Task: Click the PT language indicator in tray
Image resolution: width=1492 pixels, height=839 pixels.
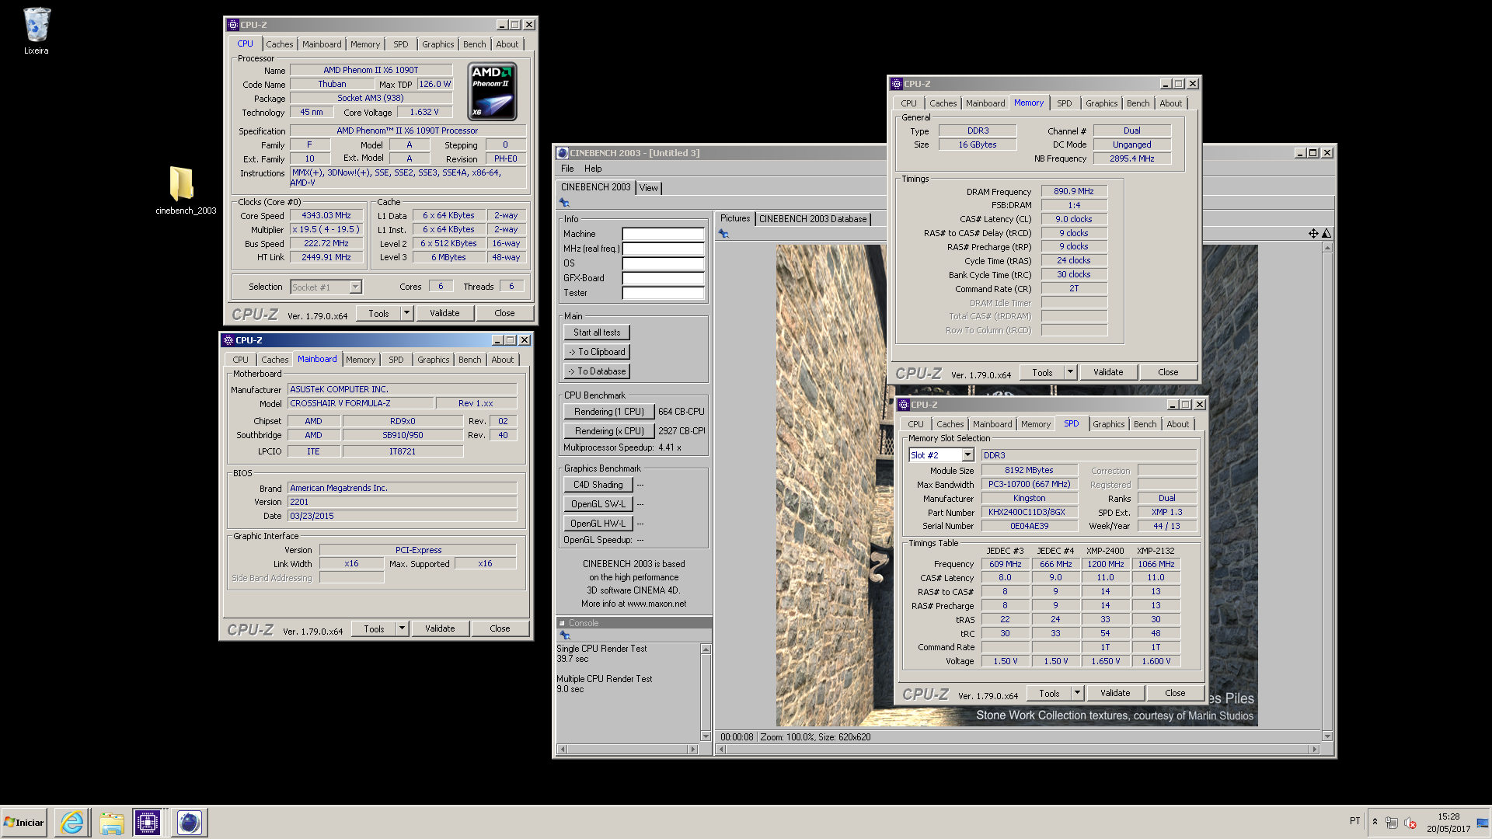Action: [x=1354, y=821]
